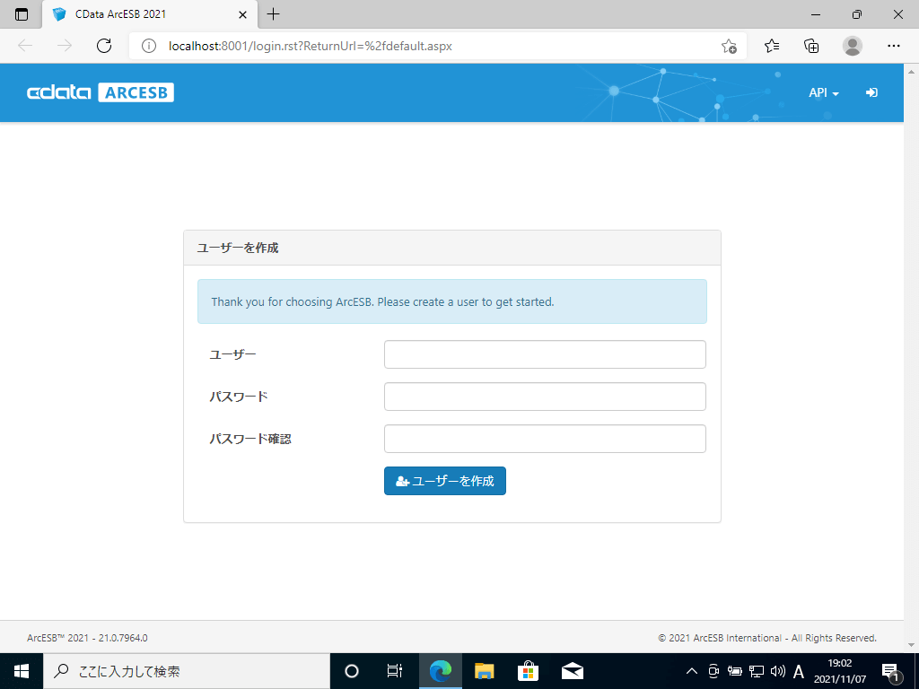
Task: Open the Windows Start menu
Action: pyautogui.click(x=22, y=671)
